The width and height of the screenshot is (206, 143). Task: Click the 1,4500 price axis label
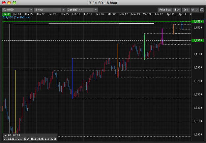197,28
